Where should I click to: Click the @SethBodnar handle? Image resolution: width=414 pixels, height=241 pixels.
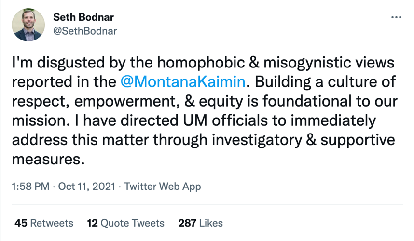tap(84, 31)
